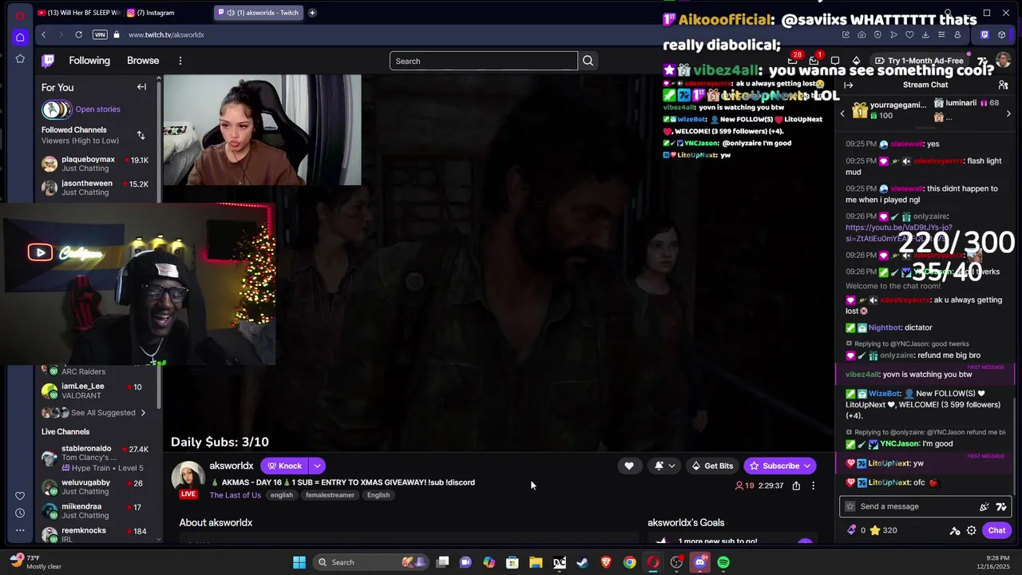Click the heart follow button under the stream

coord(629,466)
